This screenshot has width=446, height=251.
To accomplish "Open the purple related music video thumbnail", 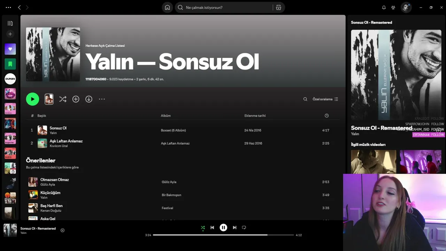I will [x=421, y=162].
